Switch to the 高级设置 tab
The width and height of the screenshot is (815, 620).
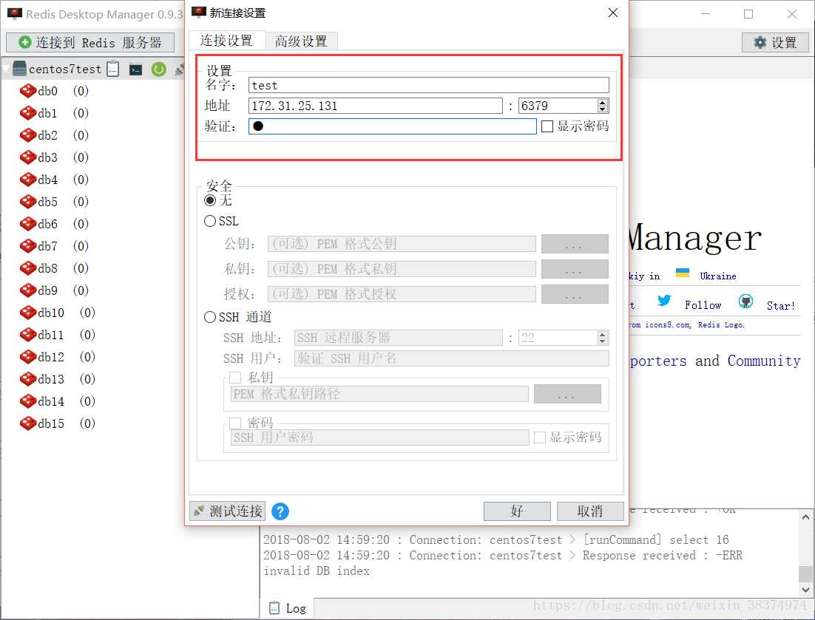coord(302,41)
